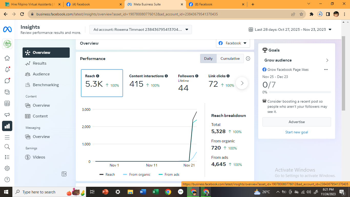
Task: Click the Start new goal link
Action: (297, 132)
